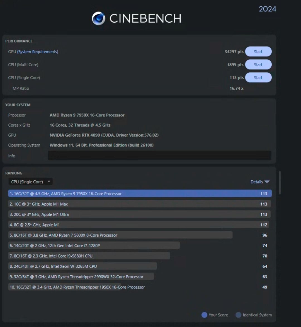Start the CPU Multi Core benchmark
This screenshot has height=327, width=301.
click(x=258, y=65)
